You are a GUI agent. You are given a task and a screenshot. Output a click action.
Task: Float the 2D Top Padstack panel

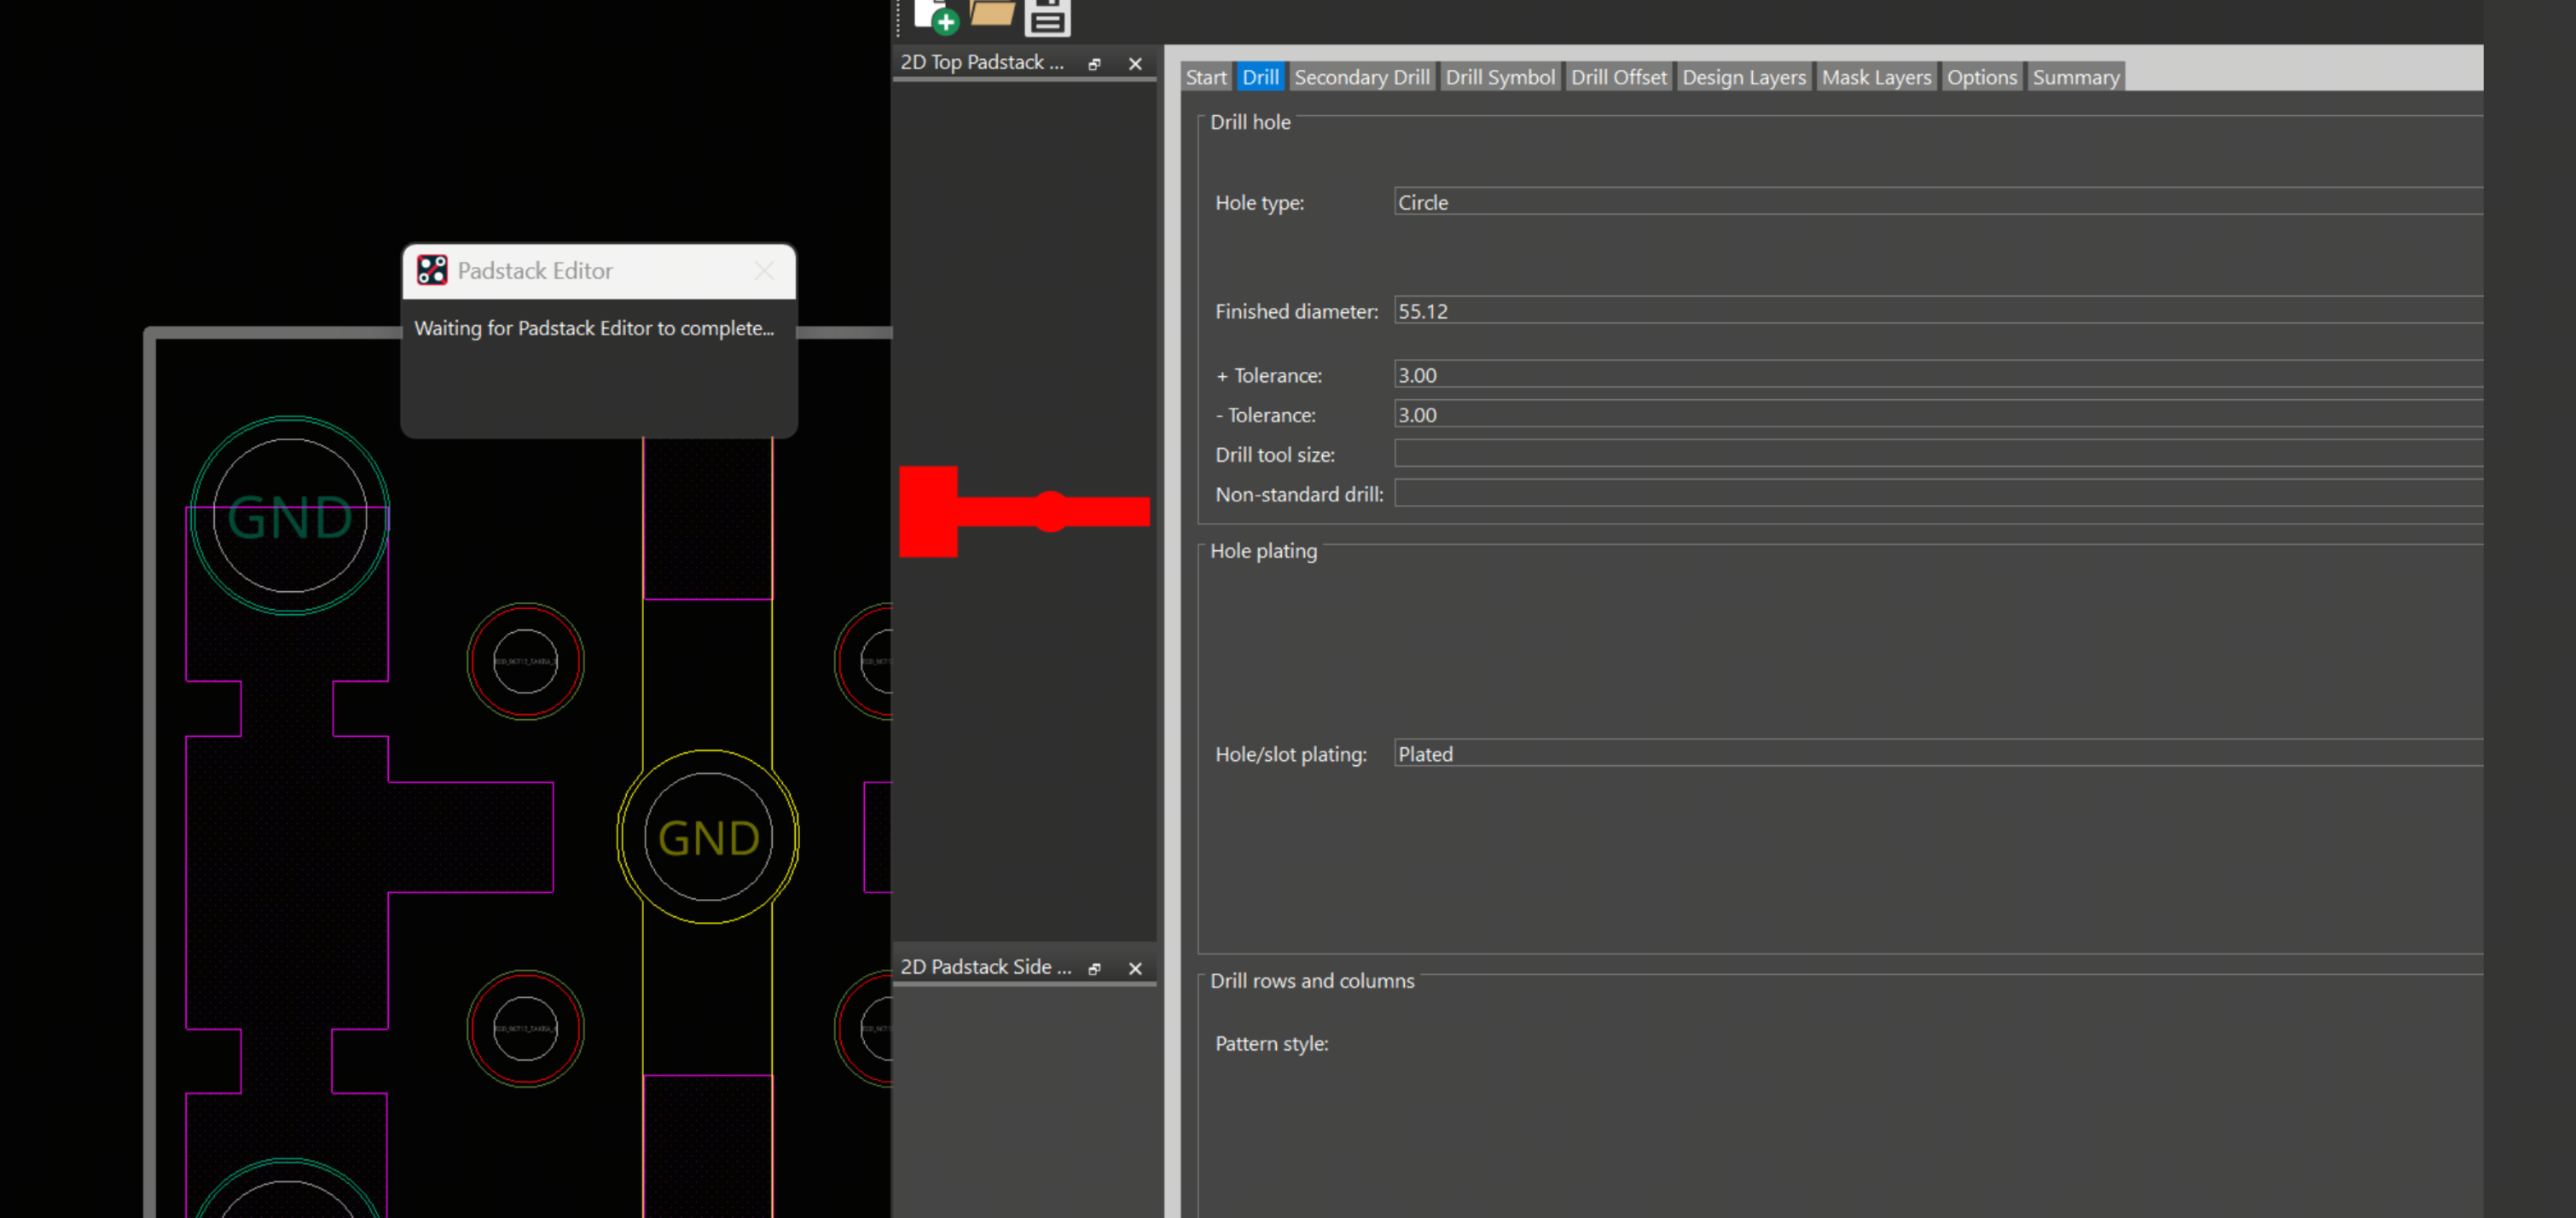(1094, 64)
